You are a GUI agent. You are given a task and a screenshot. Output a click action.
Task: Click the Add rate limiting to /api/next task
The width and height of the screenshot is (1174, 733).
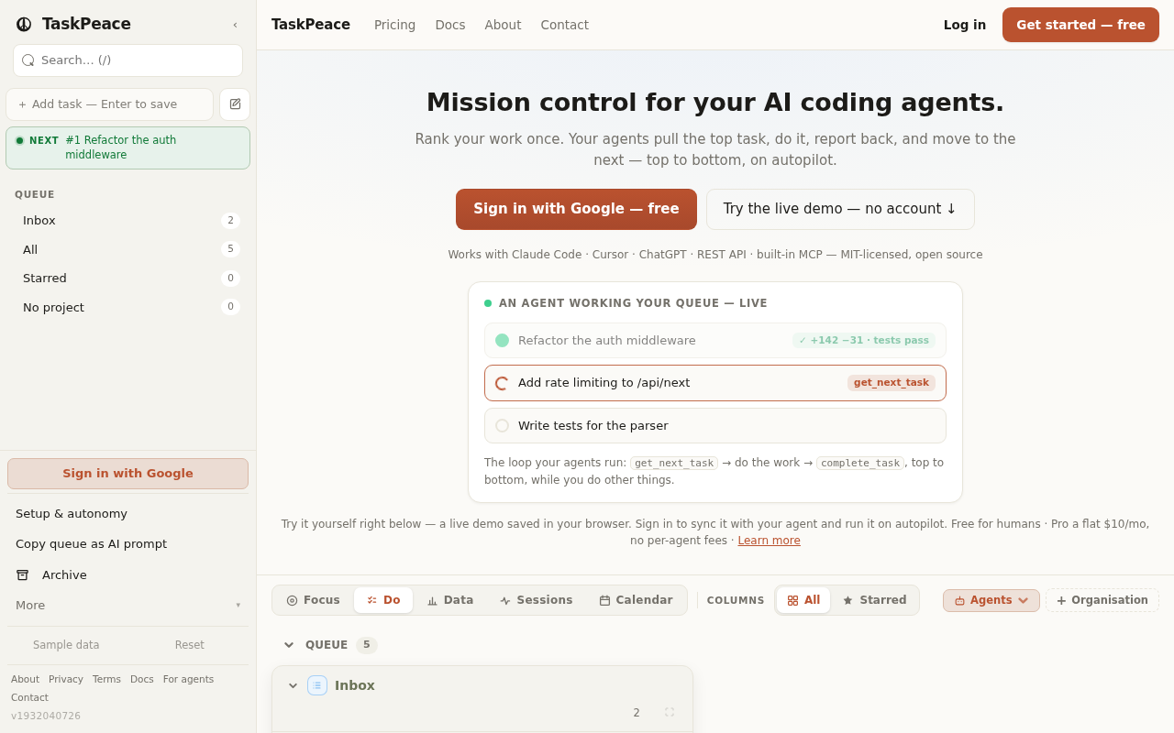[715, 383]
